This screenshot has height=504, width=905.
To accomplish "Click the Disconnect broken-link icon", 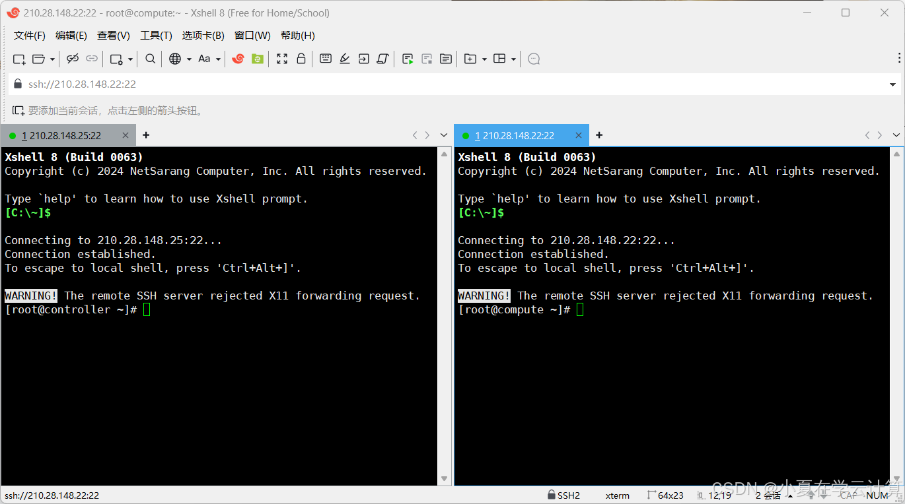I will 73,59.
